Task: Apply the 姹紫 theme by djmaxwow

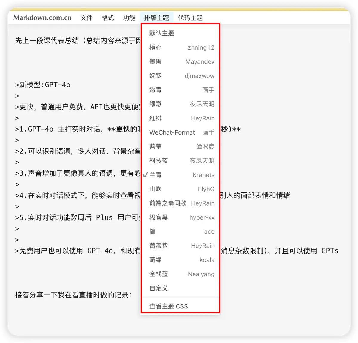Action: 180,76
